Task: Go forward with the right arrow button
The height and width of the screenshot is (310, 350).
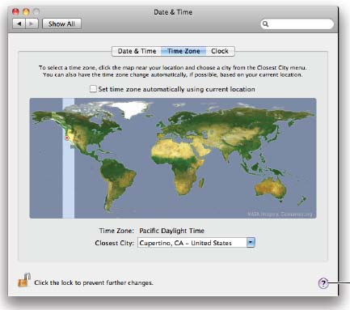Action: point(32,23)
